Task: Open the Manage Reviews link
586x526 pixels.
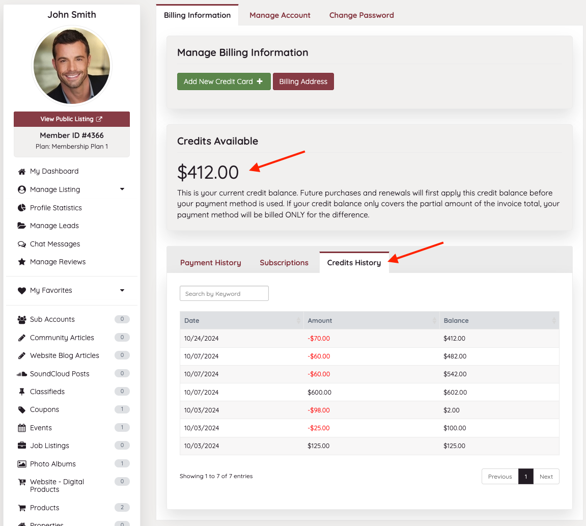Action: pyautogui.click(x=58, y=262)
